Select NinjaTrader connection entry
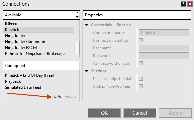 pyautogui.click(x=39, y=36)
